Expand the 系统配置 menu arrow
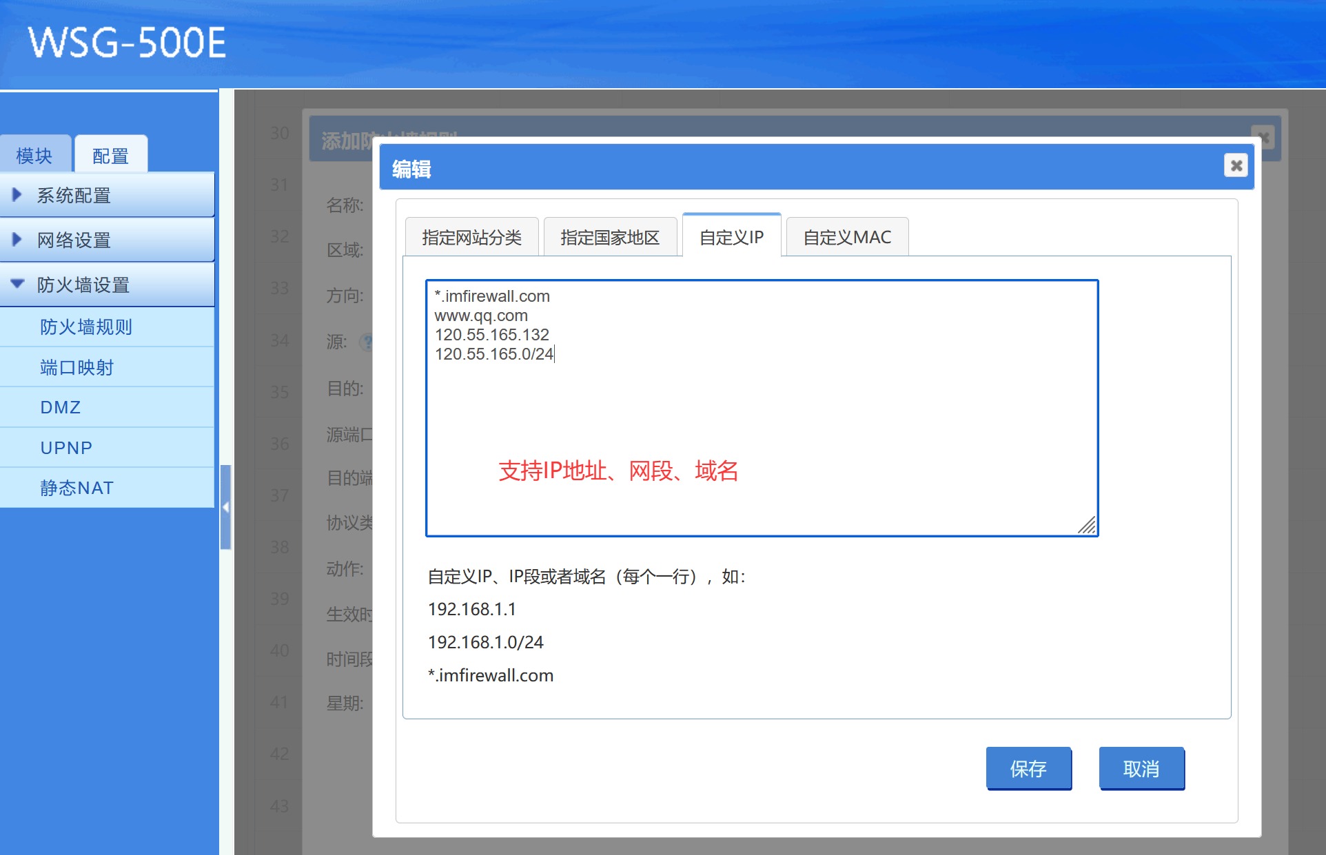The height and width of the screenshot is (855, 1326). point(17,195)
